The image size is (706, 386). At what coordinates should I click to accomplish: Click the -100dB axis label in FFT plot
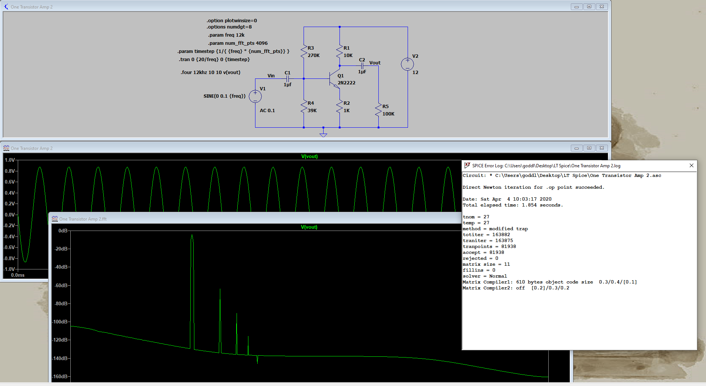[60, 322]
